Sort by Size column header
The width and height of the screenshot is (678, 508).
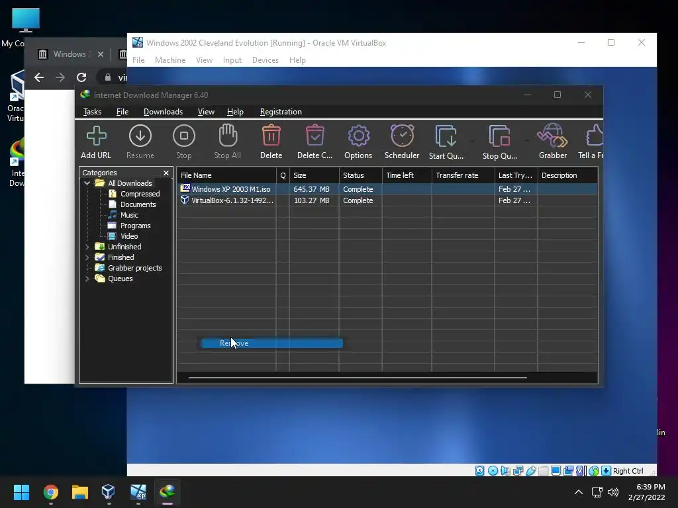point(315,175)
